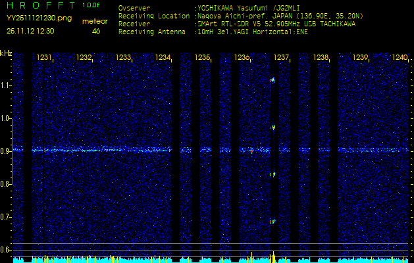The height and width of the screenshot is (263, 414).
Task: Click the version label 1.0.0f
Action: [x=91, y=5]
